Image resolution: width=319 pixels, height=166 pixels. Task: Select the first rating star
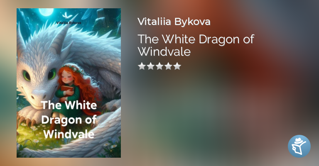click(x=142, y=66)
